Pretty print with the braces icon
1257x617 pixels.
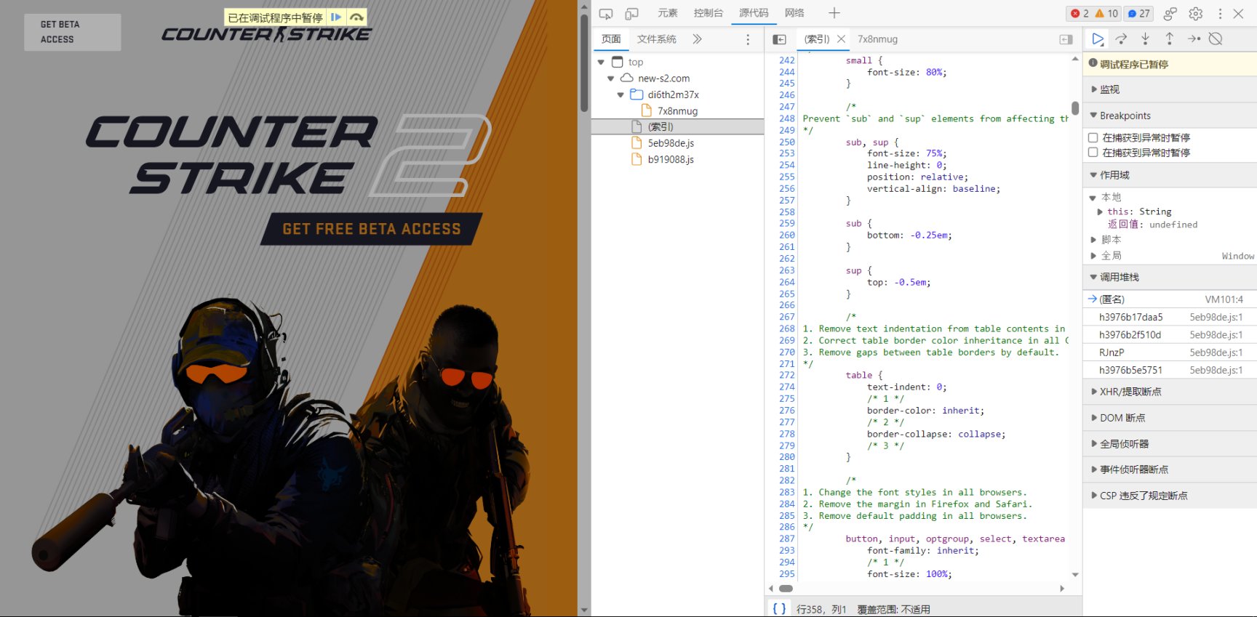[779, 609]
